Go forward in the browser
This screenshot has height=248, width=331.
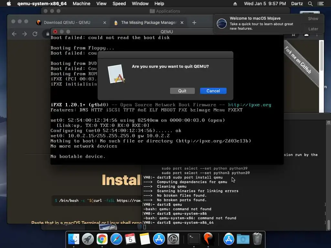25,34
